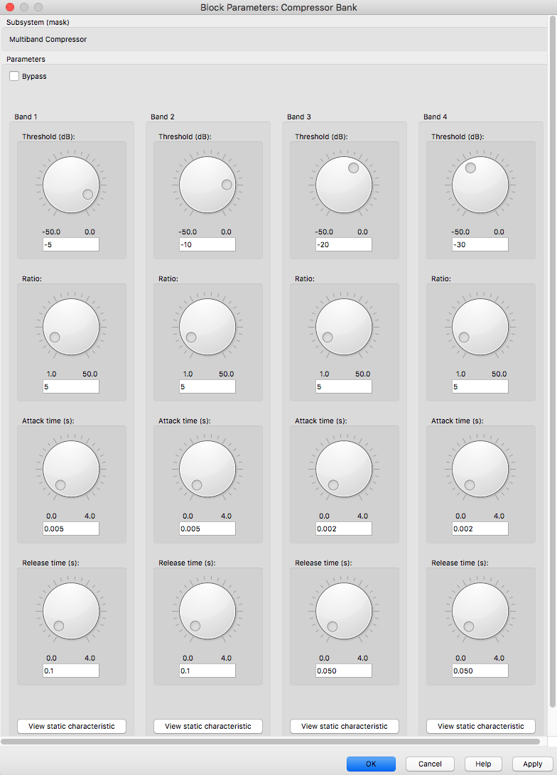
Task: Focus Band 4 Ratio value field
Action: 480,386
